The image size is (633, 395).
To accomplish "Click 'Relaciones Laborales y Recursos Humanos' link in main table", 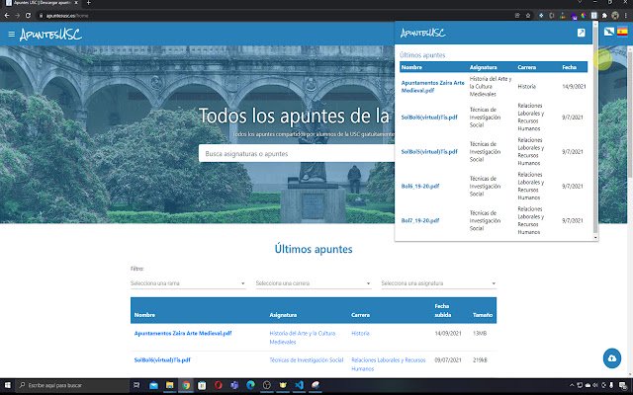I will 389,364.
